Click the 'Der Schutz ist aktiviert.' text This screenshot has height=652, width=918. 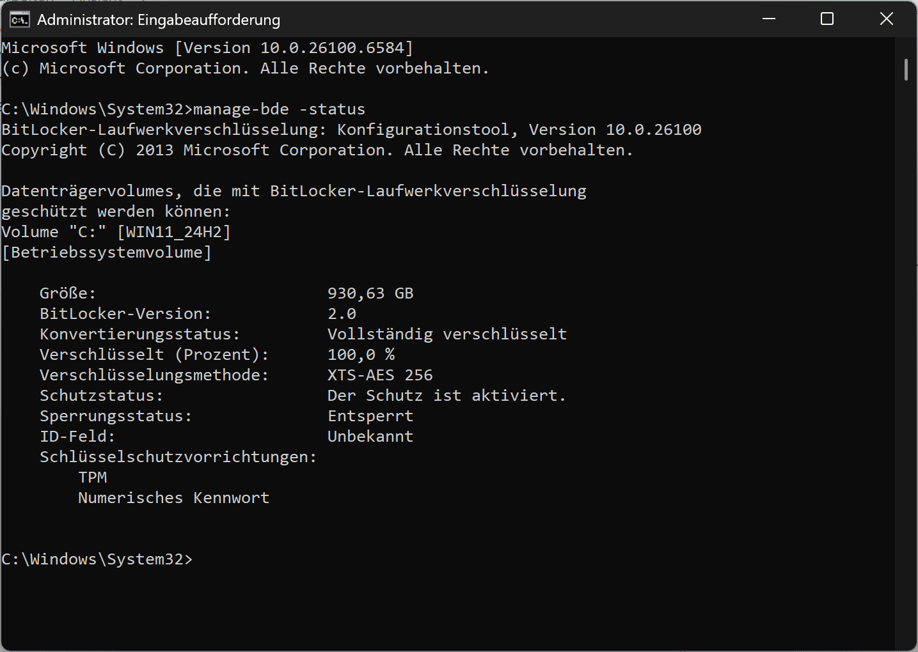[447, 396]
